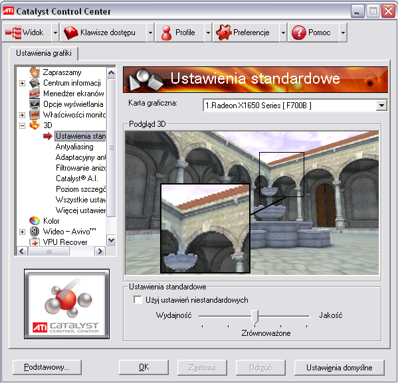The image size is (398, 383).
Task: Click the tree scroll right arrow
Action: click(x=100, y=251)
